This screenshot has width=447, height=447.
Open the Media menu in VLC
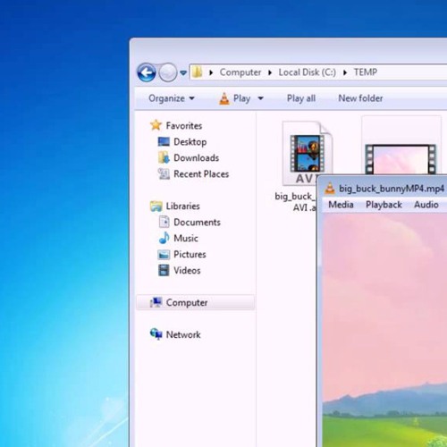point(341,205)
